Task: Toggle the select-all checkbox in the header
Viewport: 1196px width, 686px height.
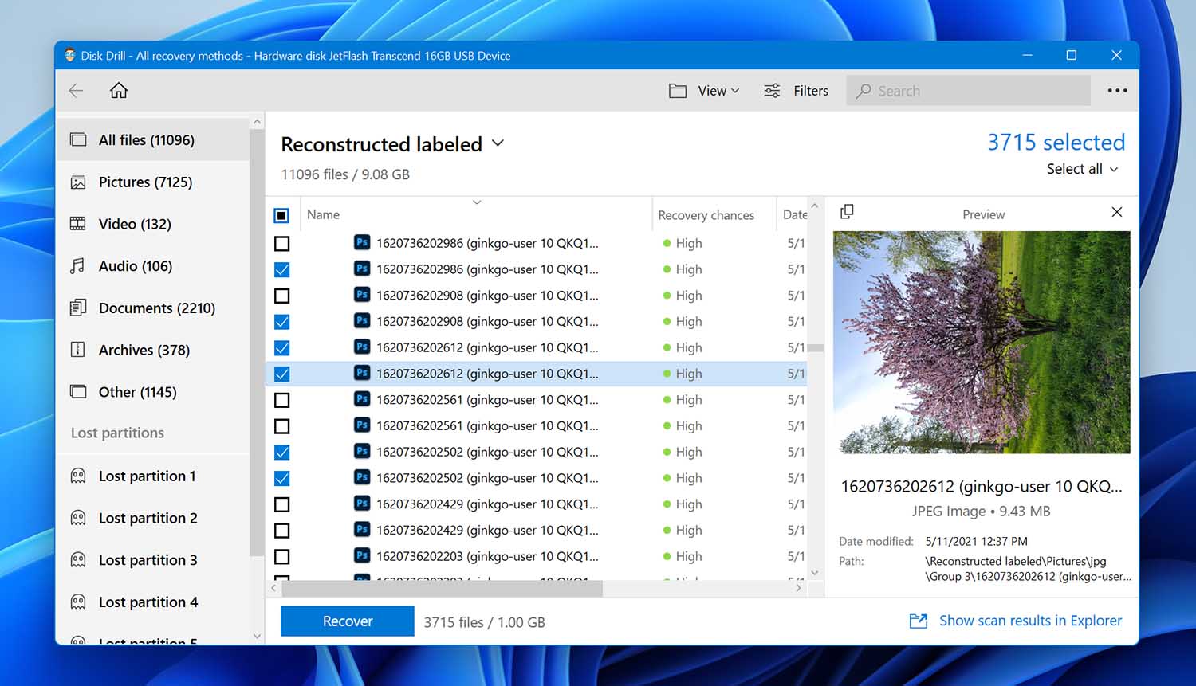Action: point(281,215)
